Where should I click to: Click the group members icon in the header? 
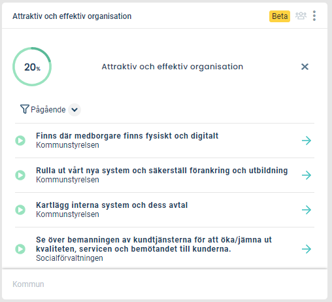pos(301,16)
